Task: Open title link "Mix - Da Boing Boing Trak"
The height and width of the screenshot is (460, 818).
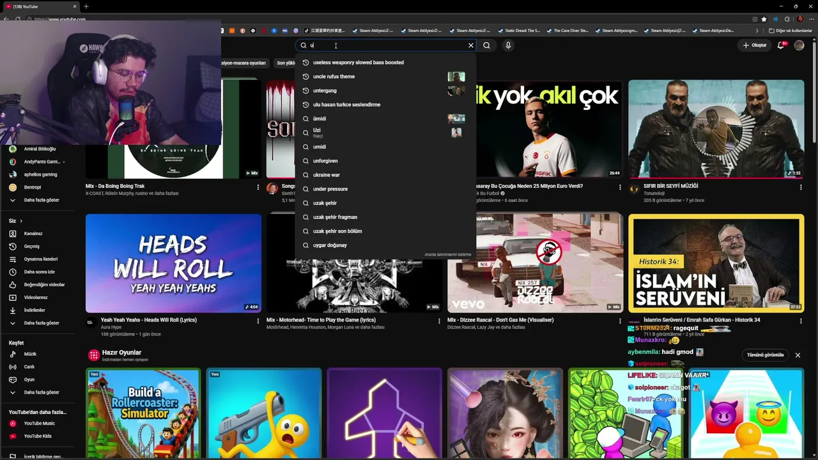Action: [x=115, y=186]
